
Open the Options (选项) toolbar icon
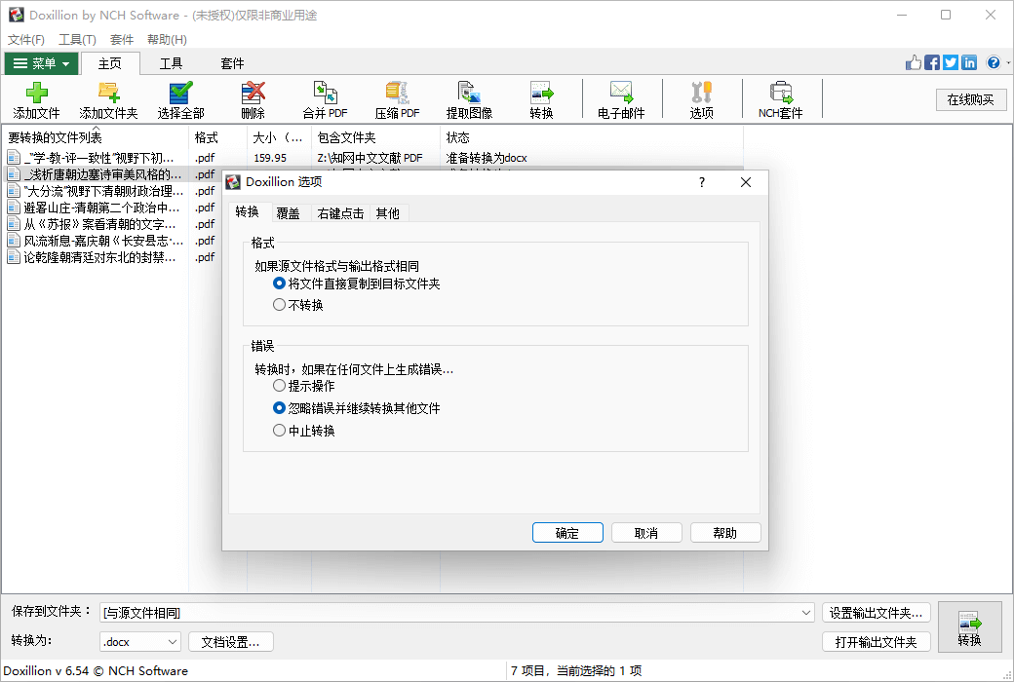click(x=701, y=100)
